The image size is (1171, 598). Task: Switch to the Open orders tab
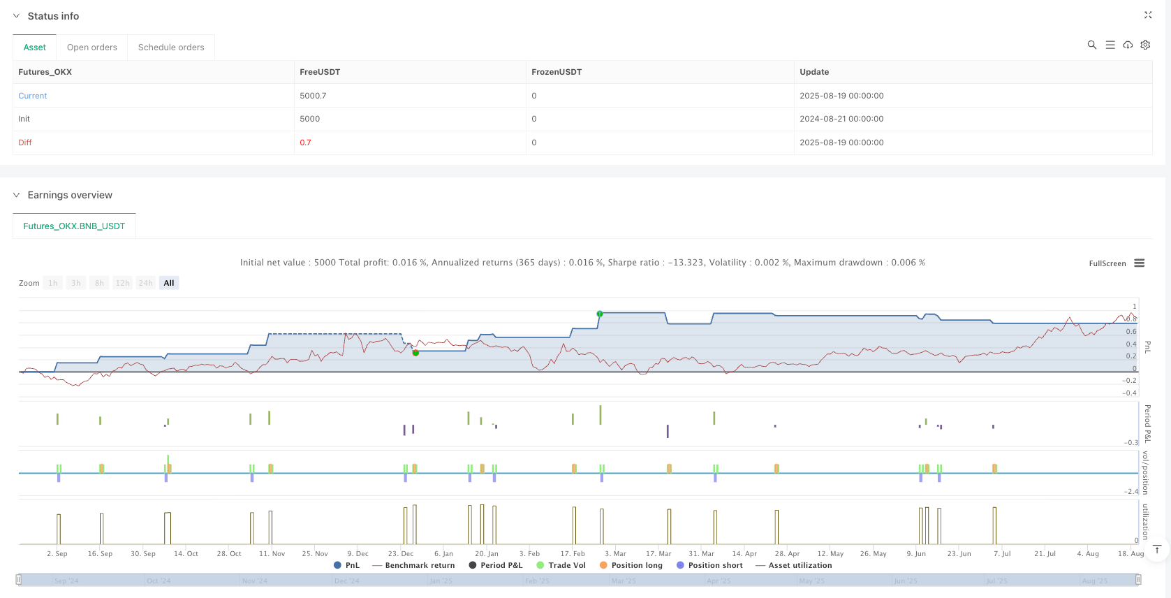(x=91, y=48)
